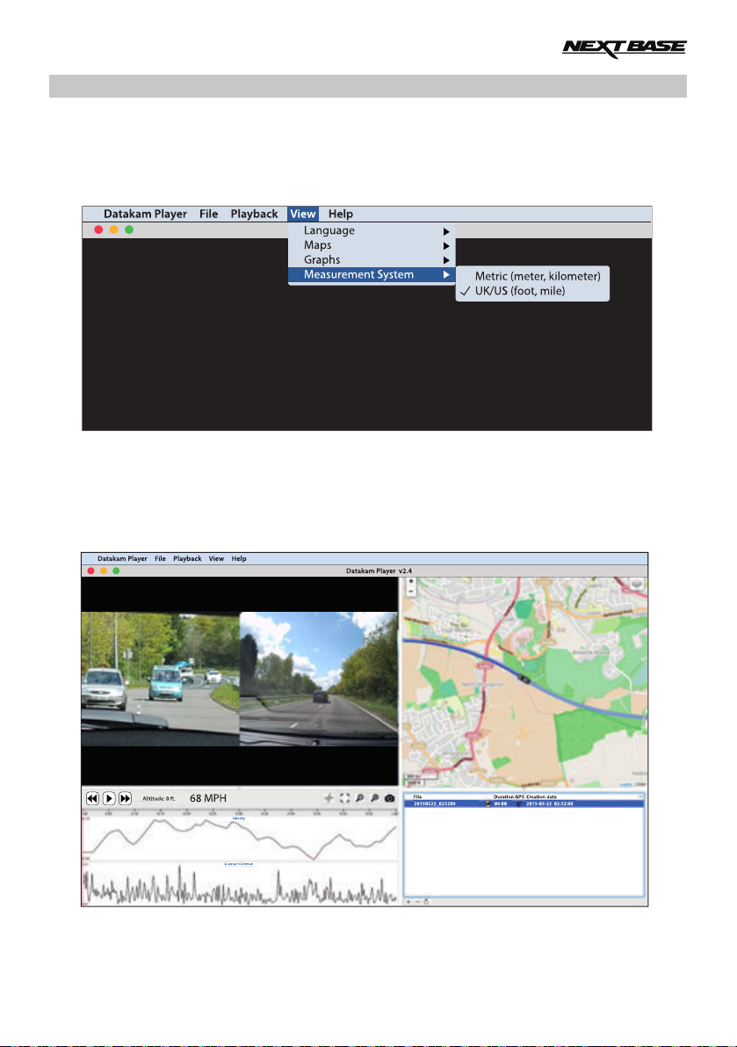737x1047 pixels.
Task: Click the GPS column header
Action: 519,796
